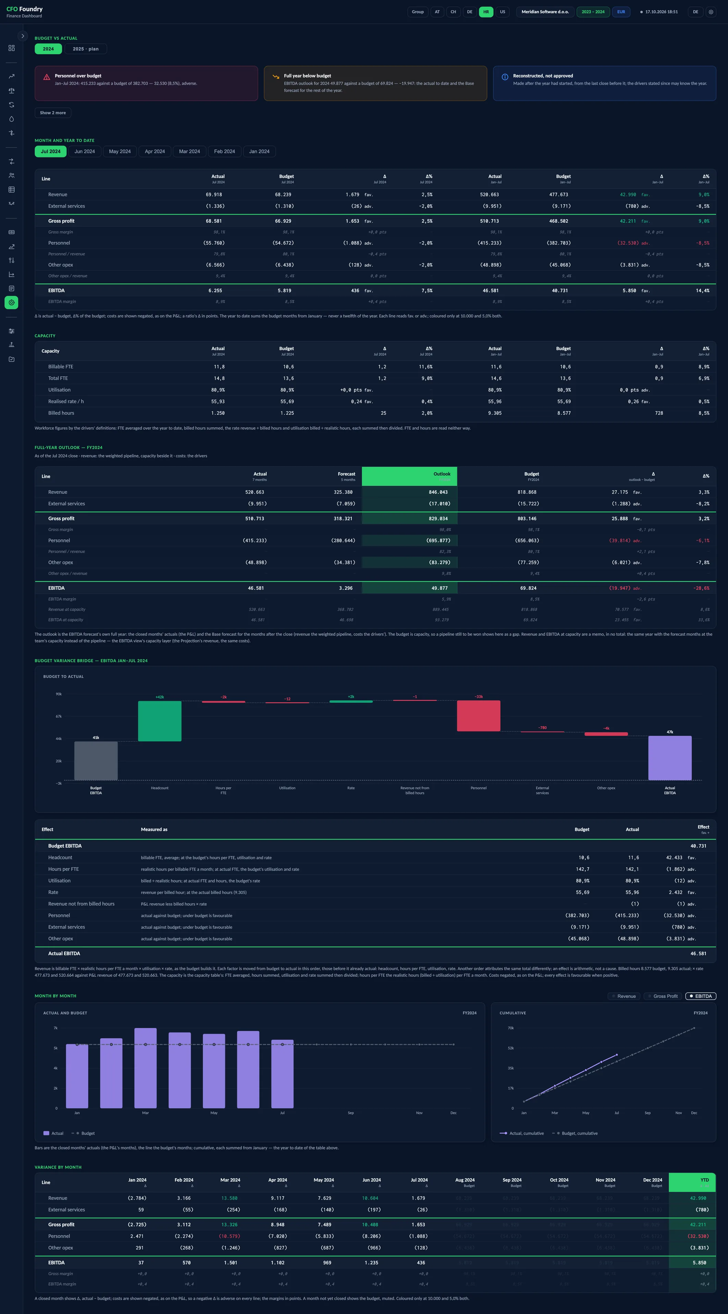The width and height of the screenshot is (728, 1314).
Task: Expand the sidebar with chevron arrow
Action: tap(22, 36)
